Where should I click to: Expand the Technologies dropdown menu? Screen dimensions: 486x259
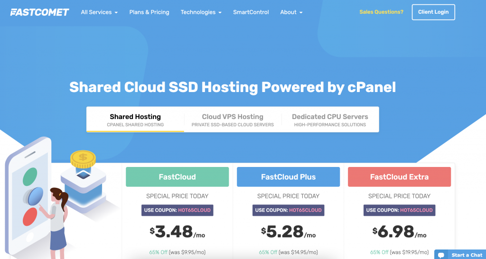201,12
